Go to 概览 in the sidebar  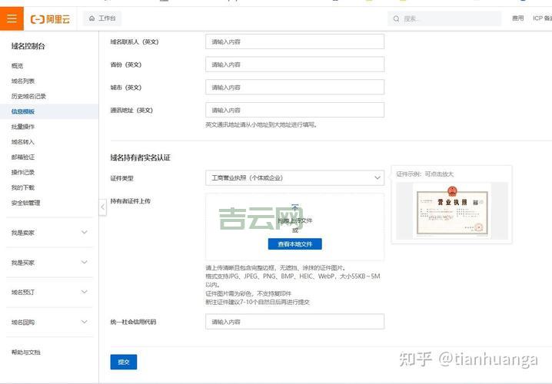click(17, 66)
